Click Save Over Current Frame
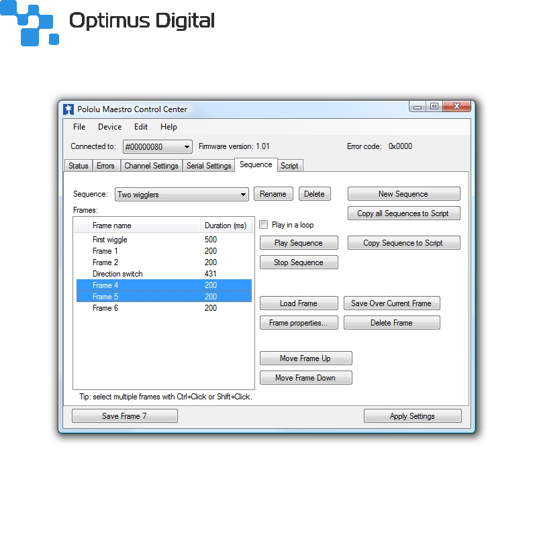This screenshot has height=537, width=537. [x=391, y=303]
